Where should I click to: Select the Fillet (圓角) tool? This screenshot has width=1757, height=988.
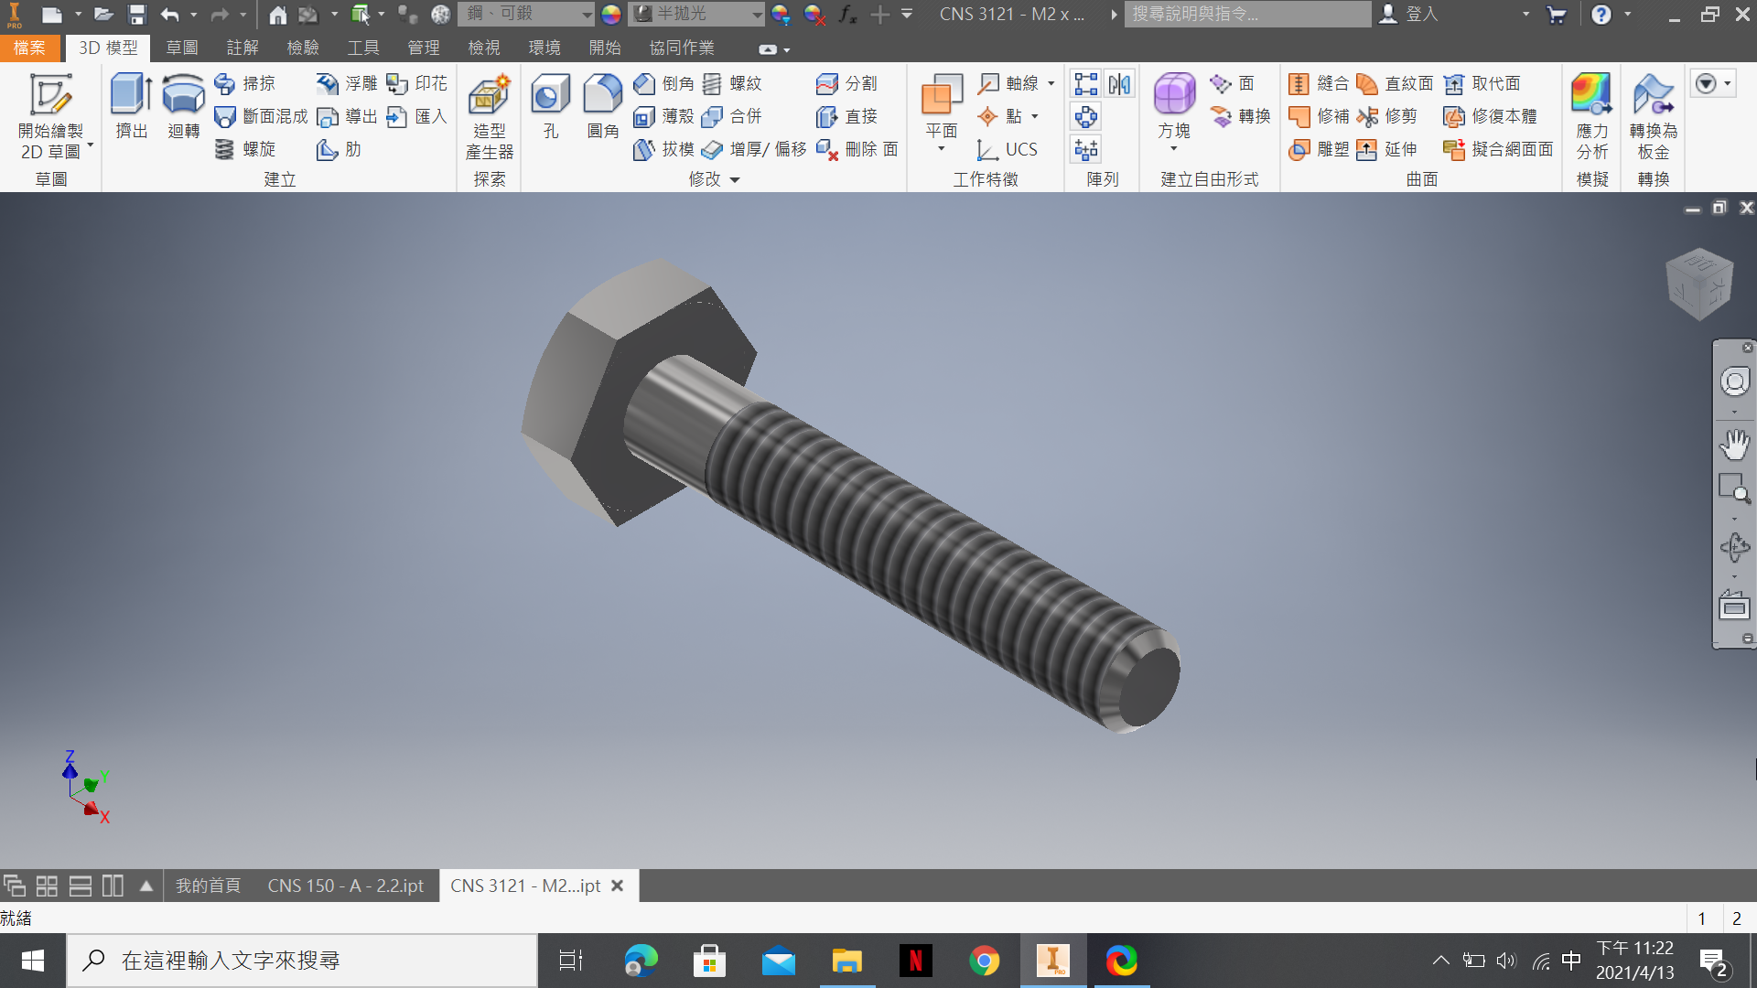pos(602,106)
